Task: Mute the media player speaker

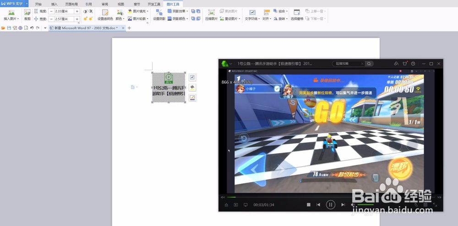Action: (x=353, y=204)
